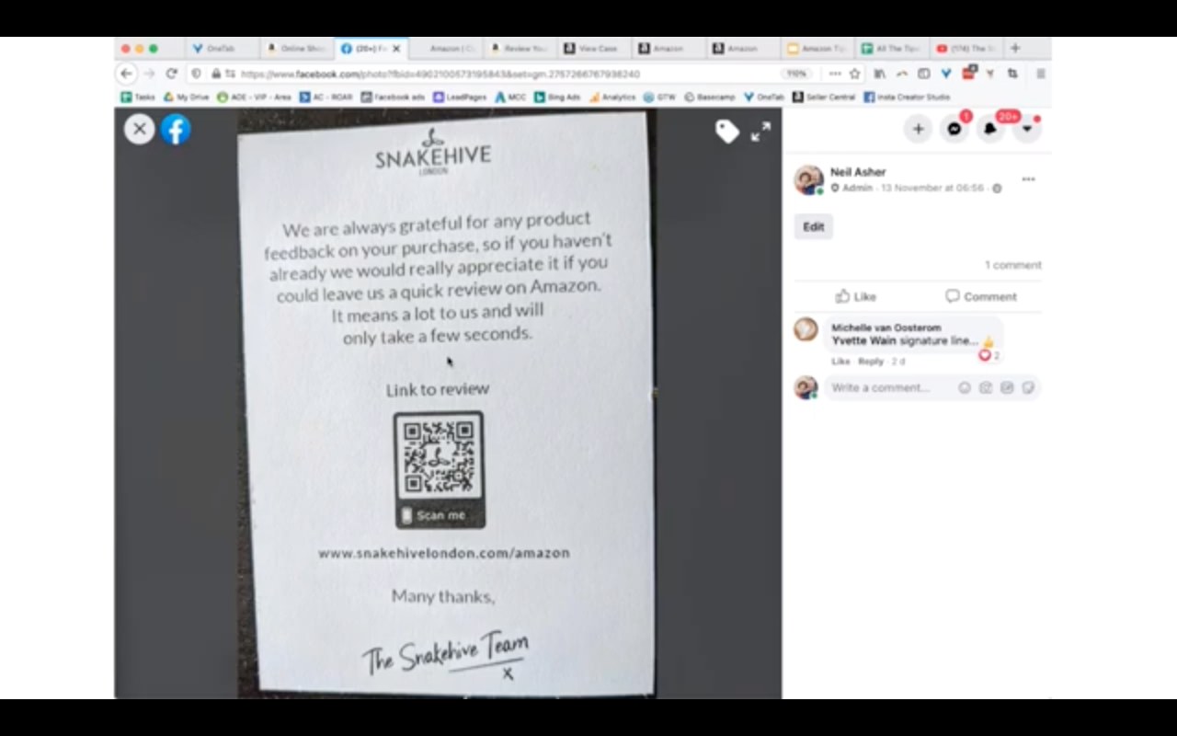The height and width of the screenshot is (736, 1177).
Task: Expand the photo to fullscreen
Action: pyautogui.click(x=760, y=132)
